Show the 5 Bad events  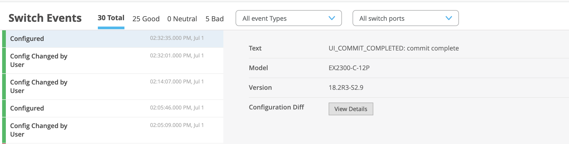coord(214,19)
